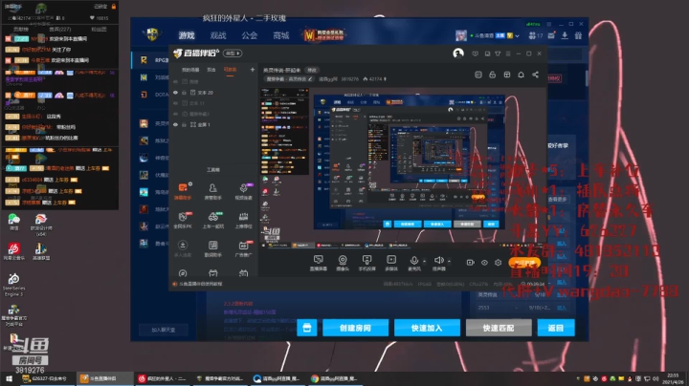
Task: Click the 快速匹配 button
Action: (499, 328)
